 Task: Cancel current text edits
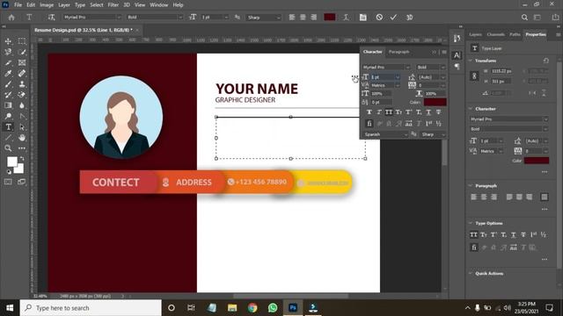pos(379,18)
